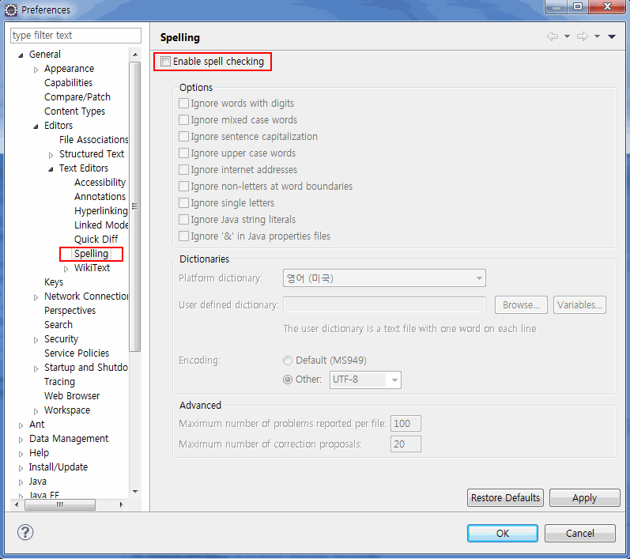Toggle Ignore non-letters at word boundaries
630x559 pixels.
(x=183, y=186)
